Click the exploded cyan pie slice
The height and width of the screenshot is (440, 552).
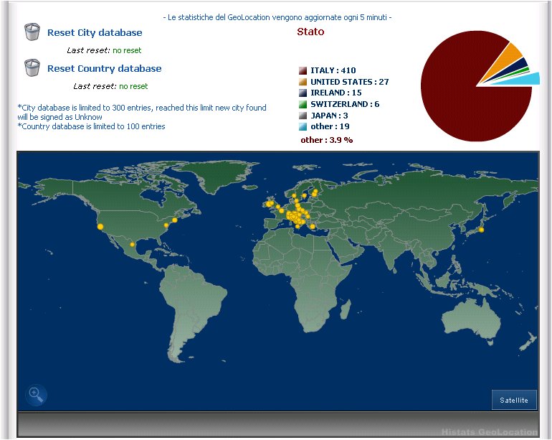coord(525,80)
